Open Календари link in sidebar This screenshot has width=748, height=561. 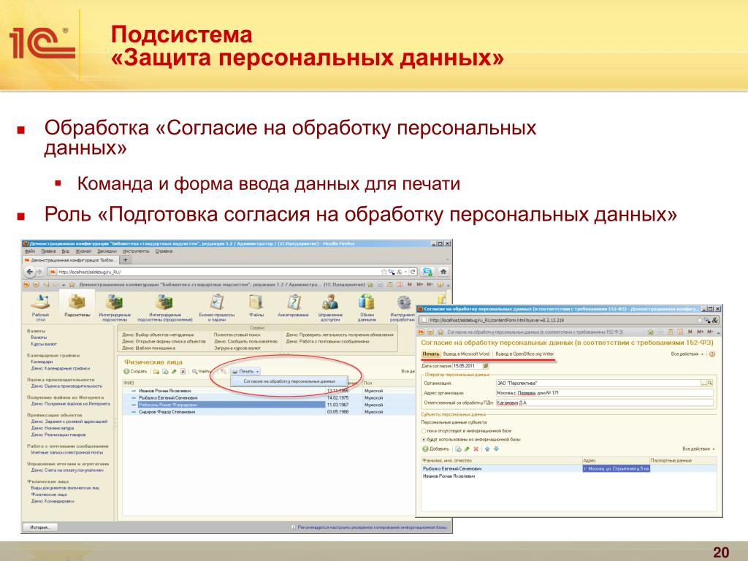coord(42,362)
